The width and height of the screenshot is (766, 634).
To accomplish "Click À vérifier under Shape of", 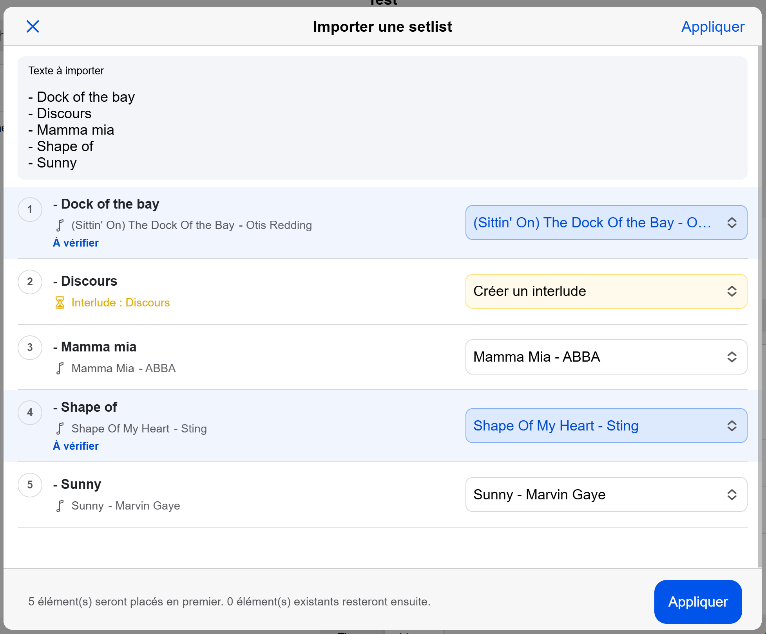I will 76,446.
